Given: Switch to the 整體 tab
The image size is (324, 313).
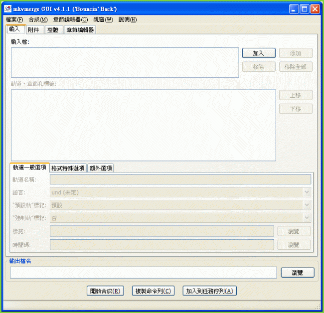Looking at the screenshot, I should 52,30.
